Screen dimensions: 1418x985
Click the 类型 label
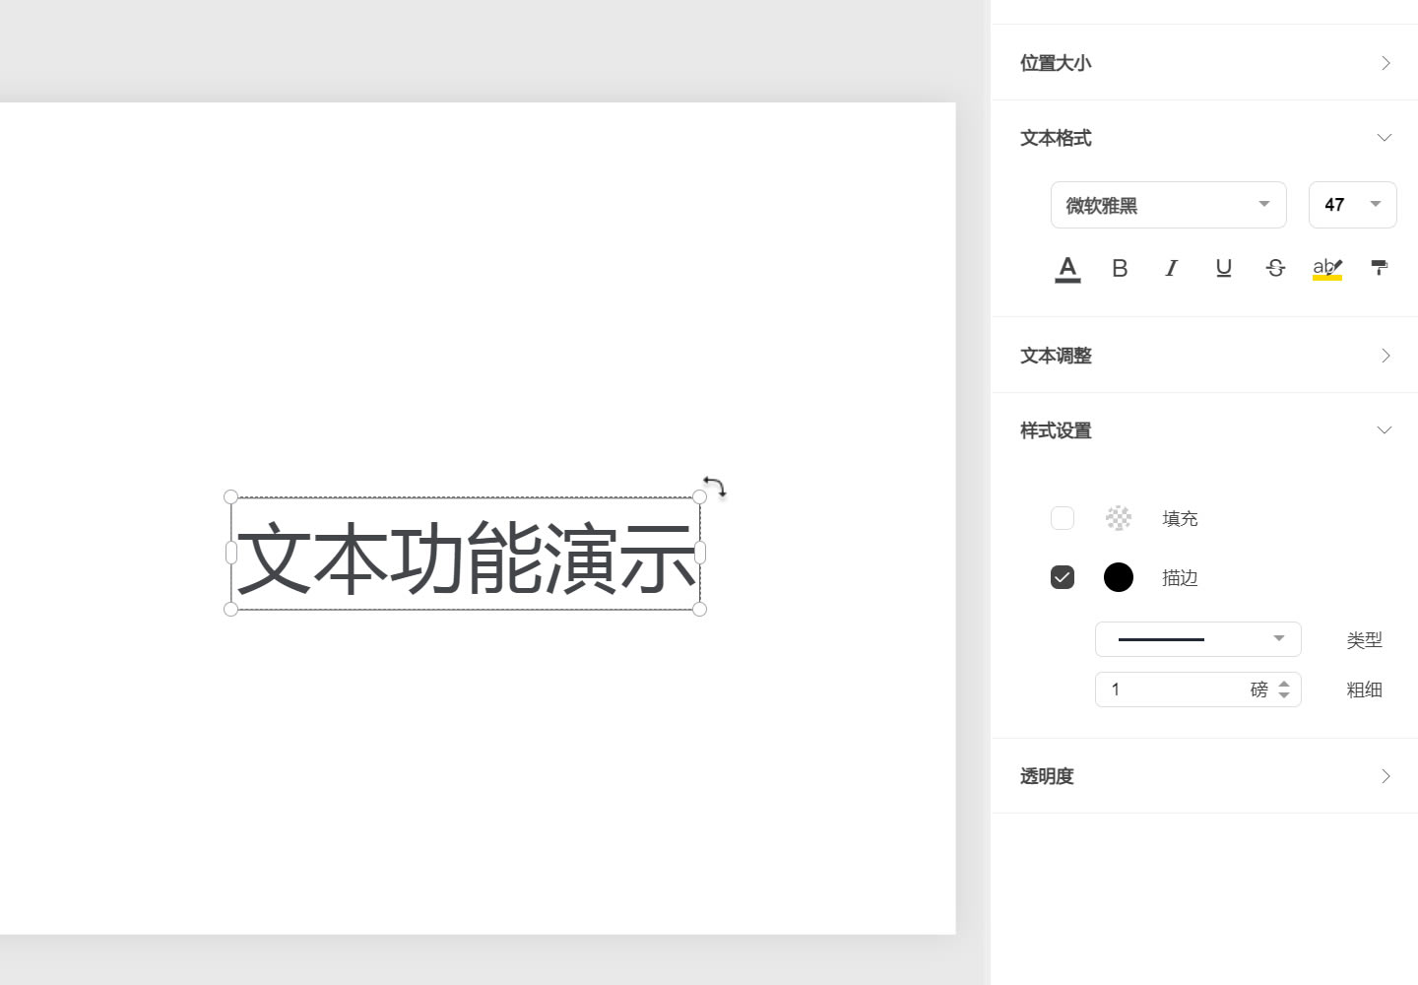pos(1365,640)
